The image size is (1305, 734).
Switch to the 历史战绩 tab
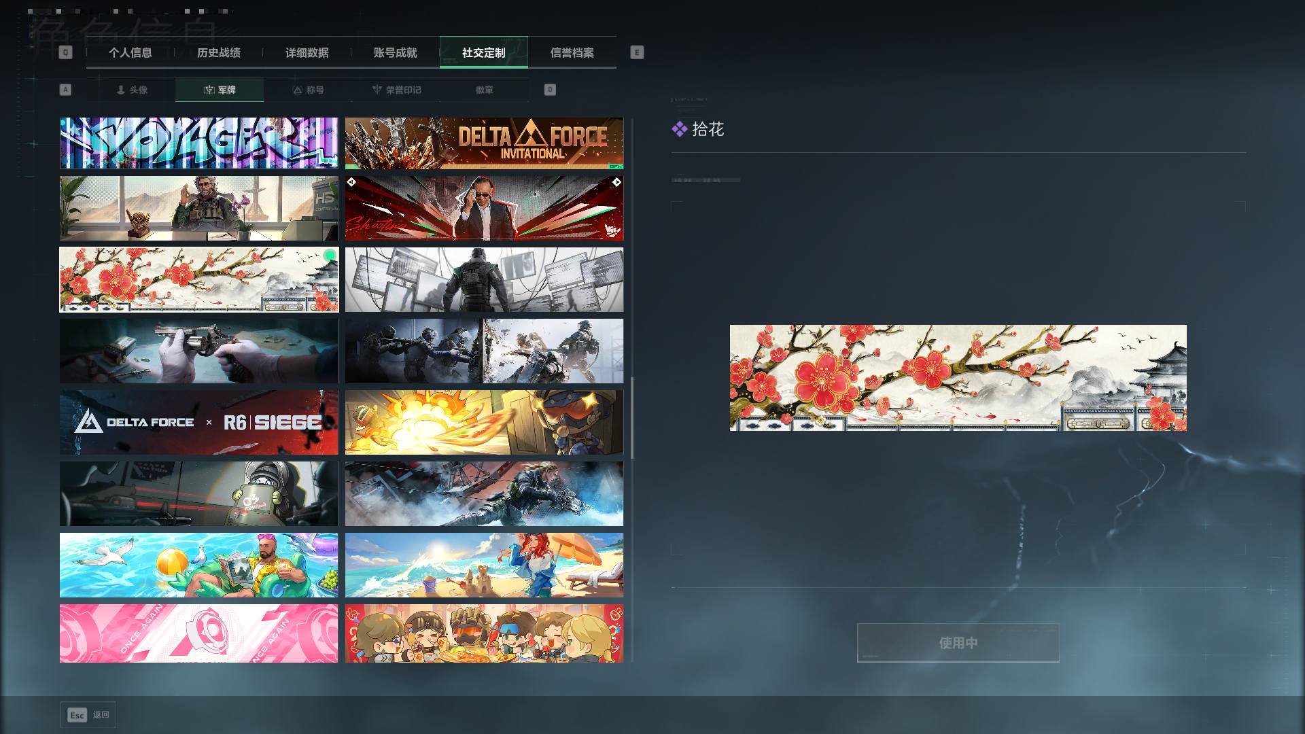click(219, 52)
